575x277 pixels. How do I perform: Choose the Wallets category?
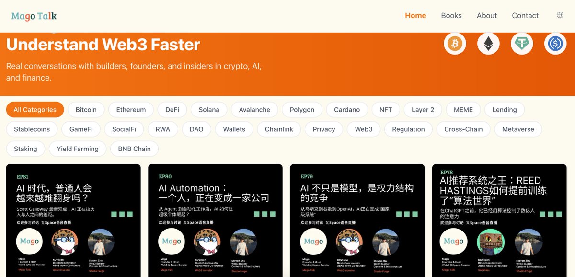pos(234,129)
